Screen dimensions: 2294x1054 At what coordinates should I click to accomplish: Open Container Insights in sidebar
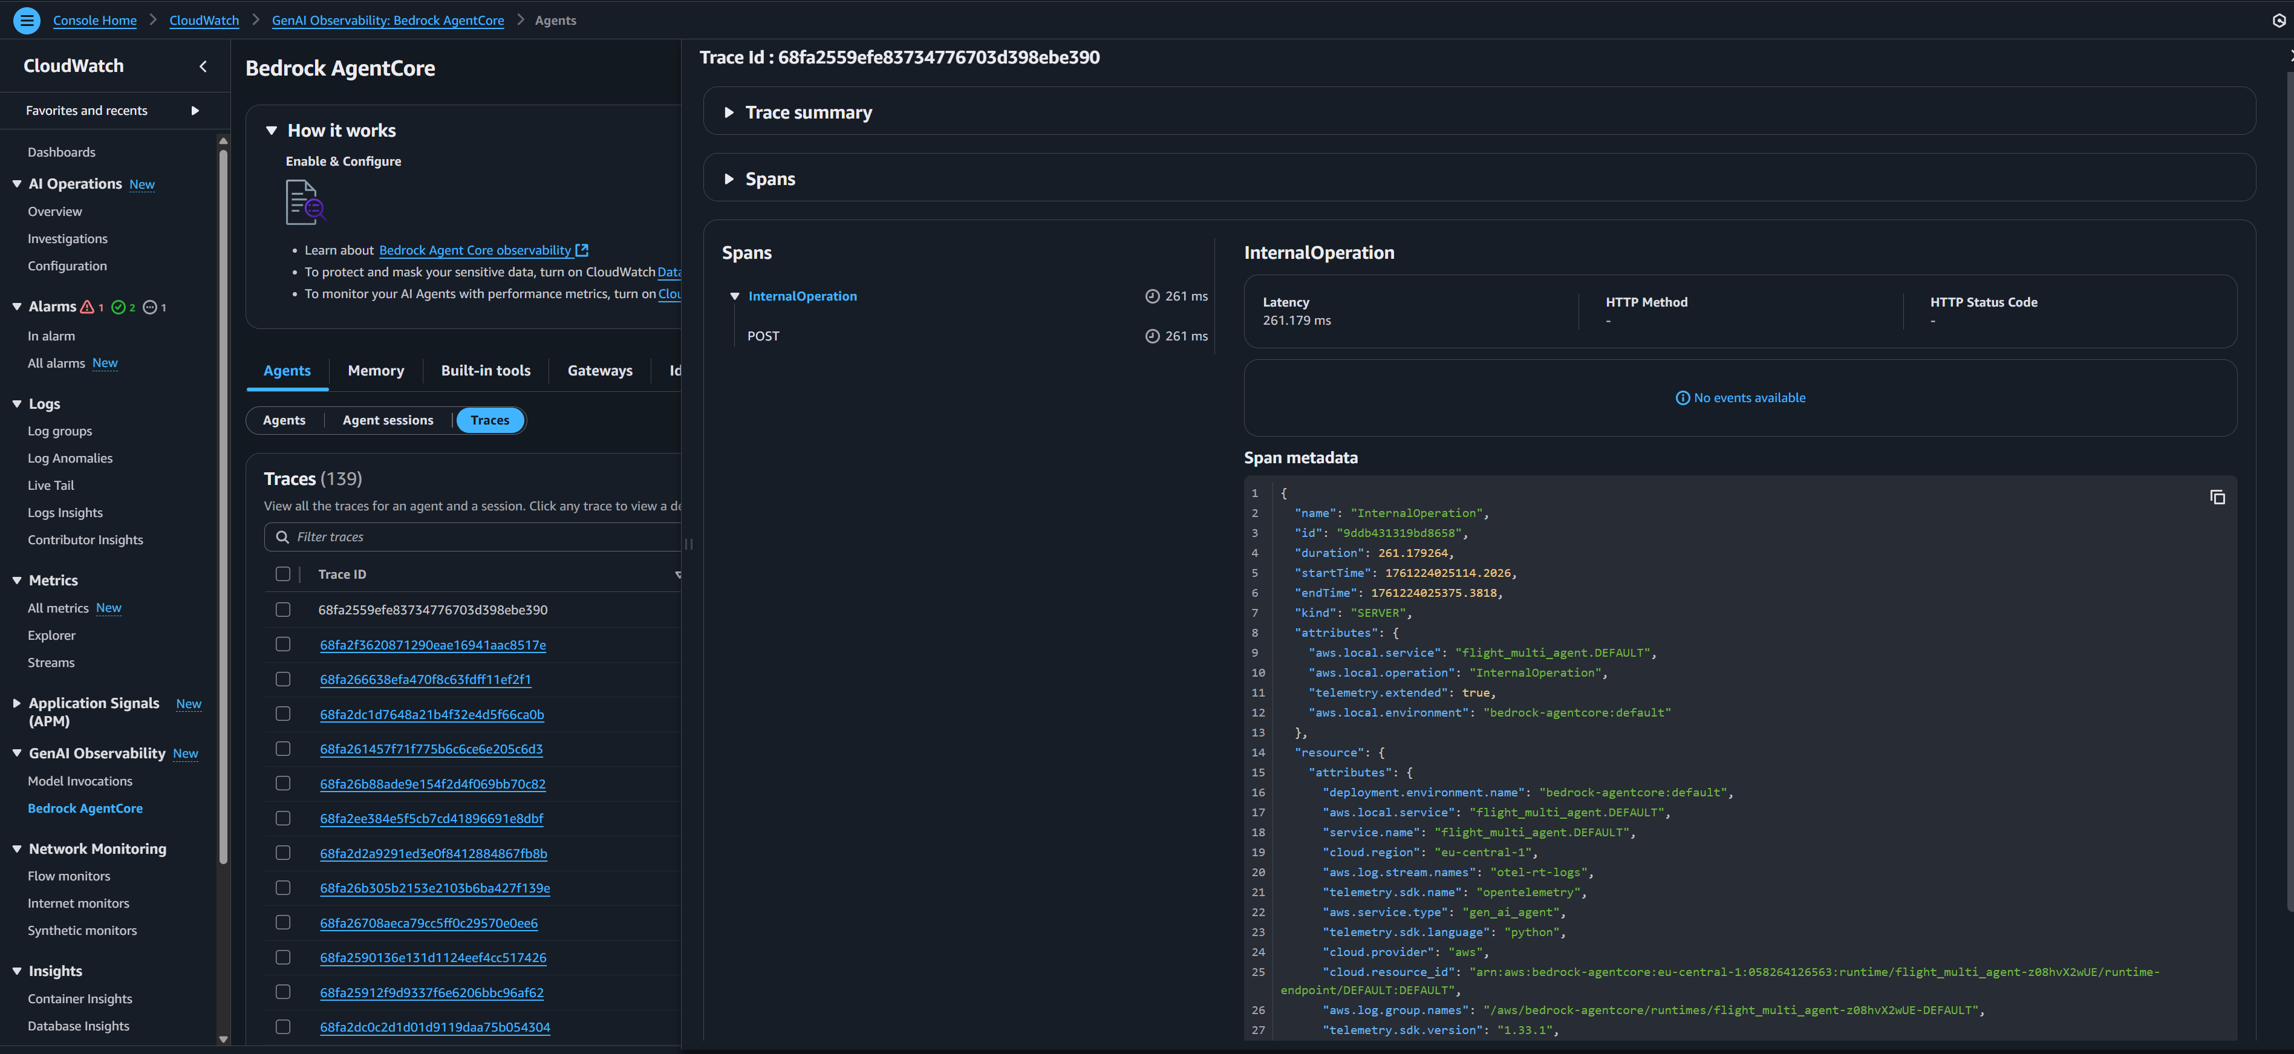tap(80, 999)
